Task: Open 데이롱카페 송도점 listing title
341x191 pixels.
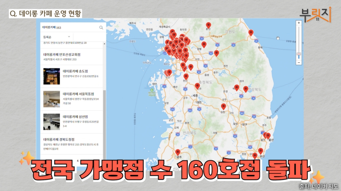Action: point(75,71)
